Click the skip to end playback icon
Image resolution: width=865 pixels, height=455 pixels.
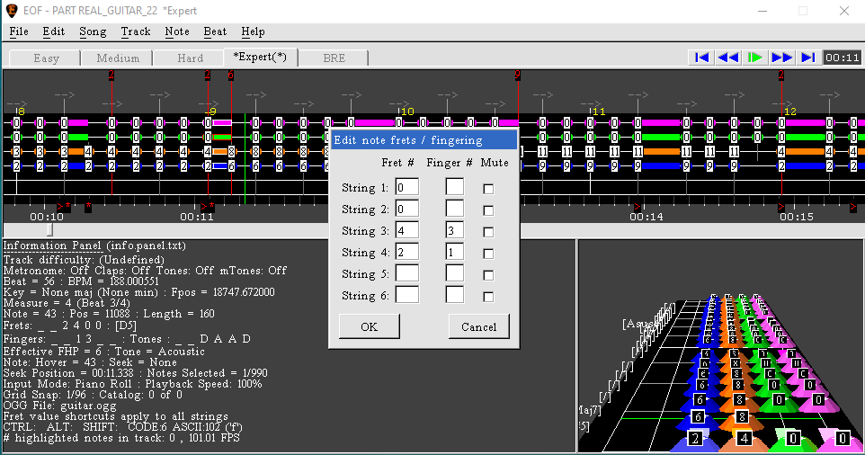(808, 58)
